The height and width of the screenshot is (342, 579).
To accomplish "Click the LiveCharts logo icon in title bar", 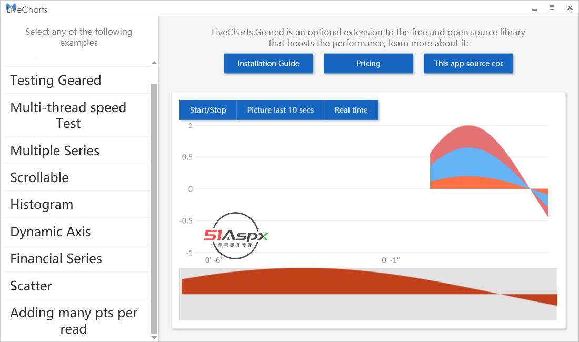I will pos(11,8).
